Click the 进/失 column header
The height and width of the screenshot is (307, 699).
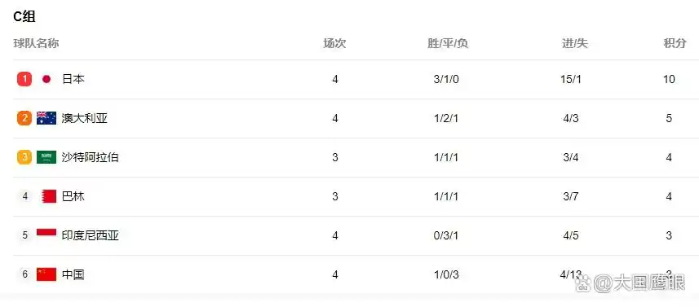tap(575, 44)
